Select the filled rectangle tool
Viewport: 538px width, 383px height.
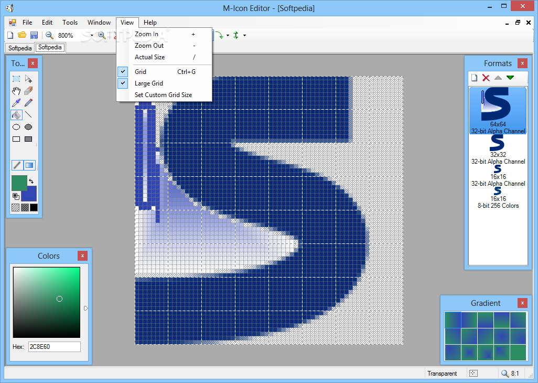[28, 139]
